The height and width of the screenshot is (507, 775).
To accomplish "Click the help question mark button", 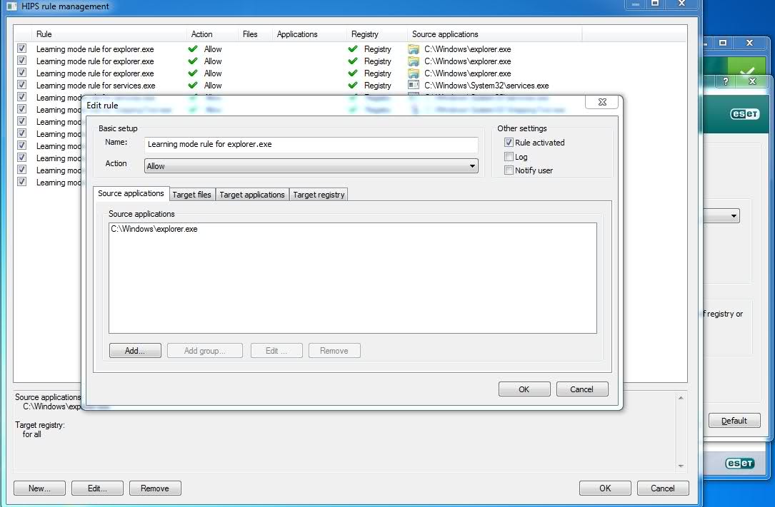I will [726, 81].
